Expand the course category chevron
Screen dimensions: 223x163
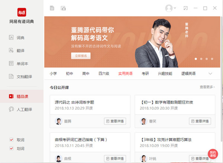click(x=210, y=74)
